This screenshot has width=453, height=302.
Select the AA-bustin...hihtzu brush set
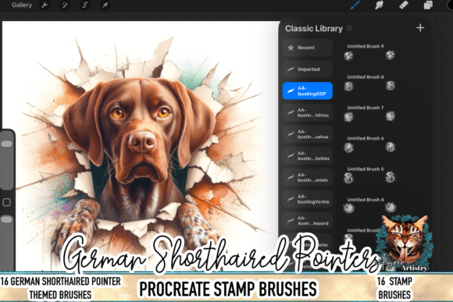308,112
